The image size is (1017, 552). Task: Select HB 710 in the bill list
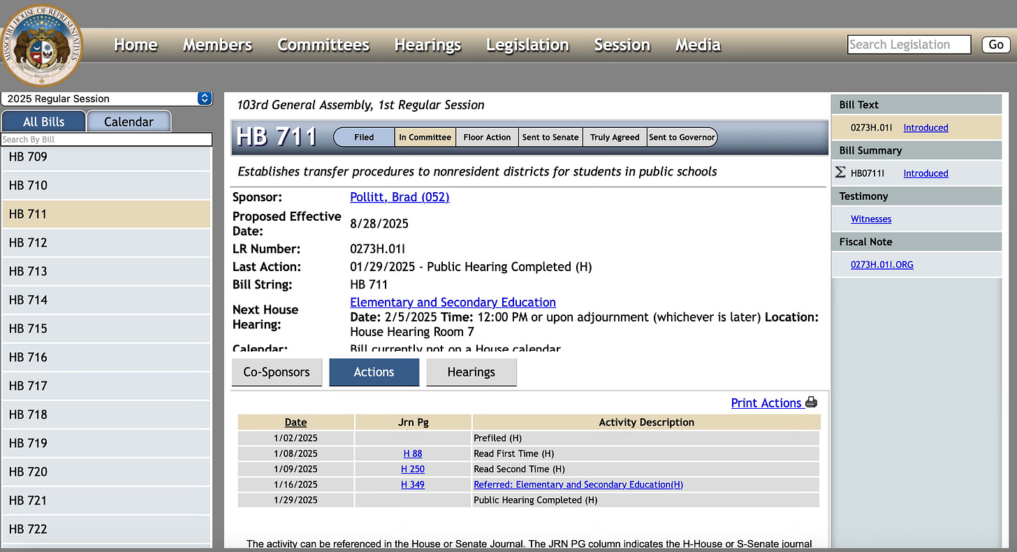click(x=106, y=186)
